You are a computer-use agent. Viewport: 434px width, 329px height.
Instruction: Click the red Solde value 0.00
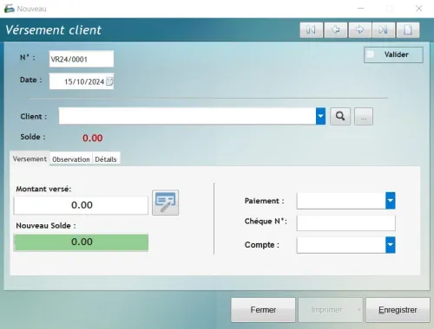pos(93,138)
